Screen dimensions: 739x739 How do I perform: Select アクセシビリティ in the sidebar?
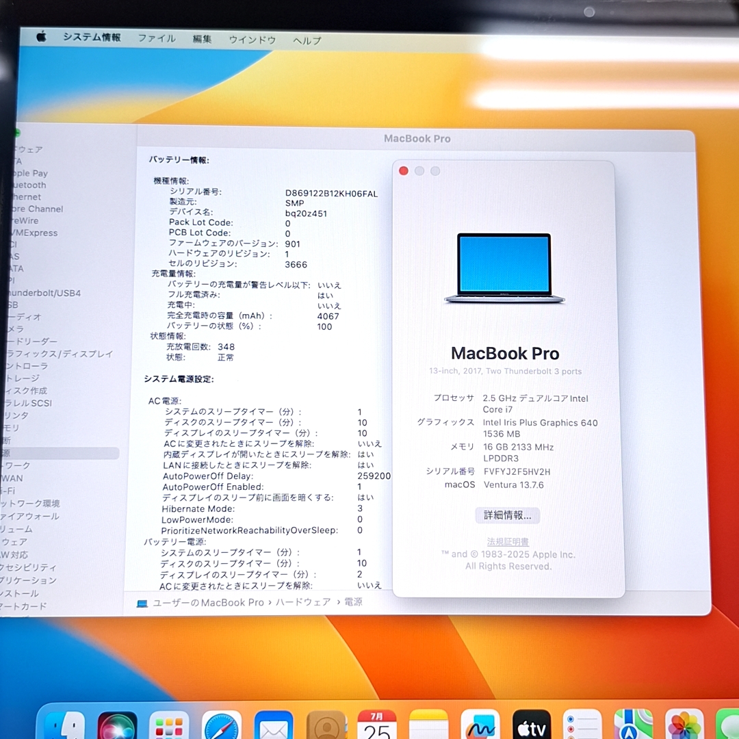pos(28,567)
